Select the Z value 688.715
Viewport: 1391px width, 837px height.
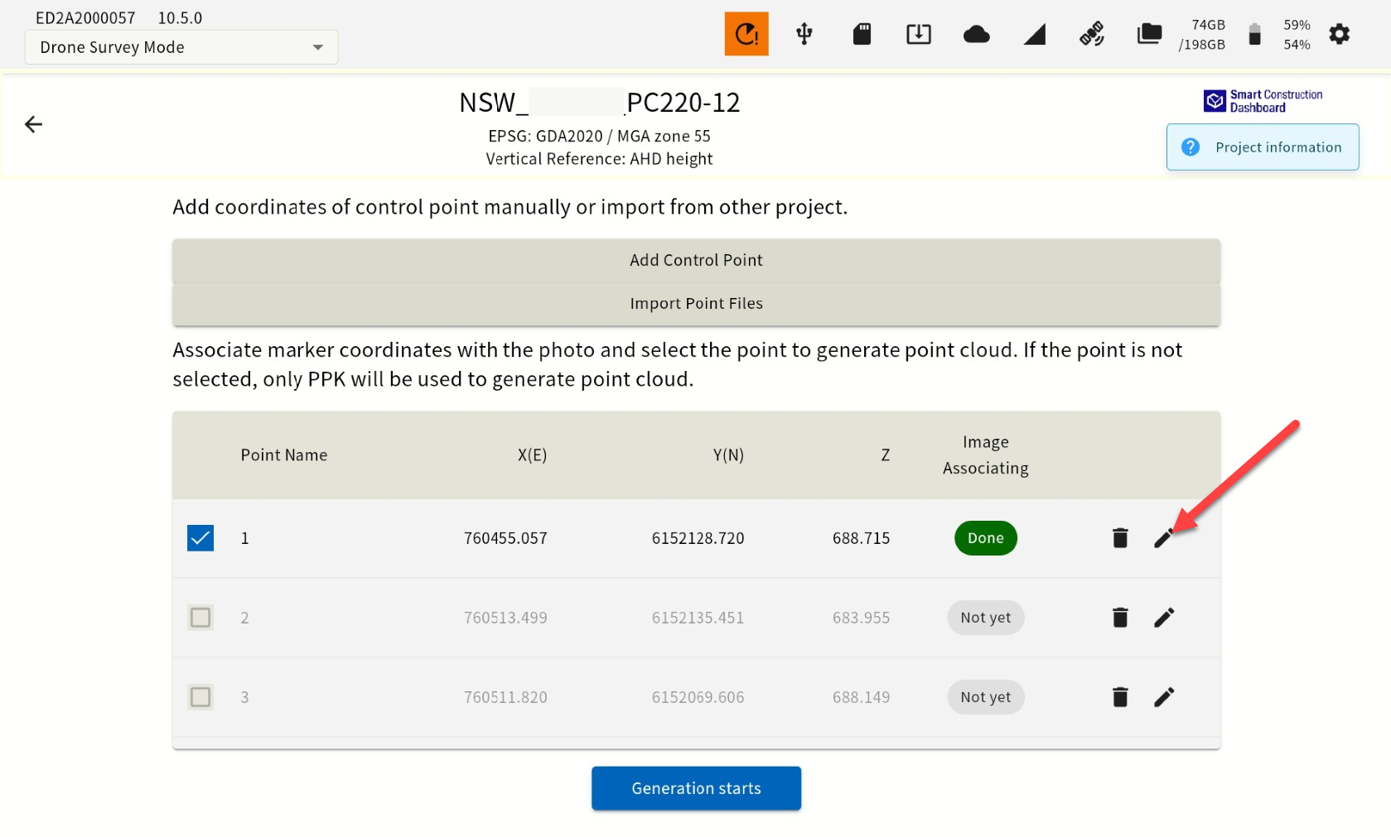862,538
